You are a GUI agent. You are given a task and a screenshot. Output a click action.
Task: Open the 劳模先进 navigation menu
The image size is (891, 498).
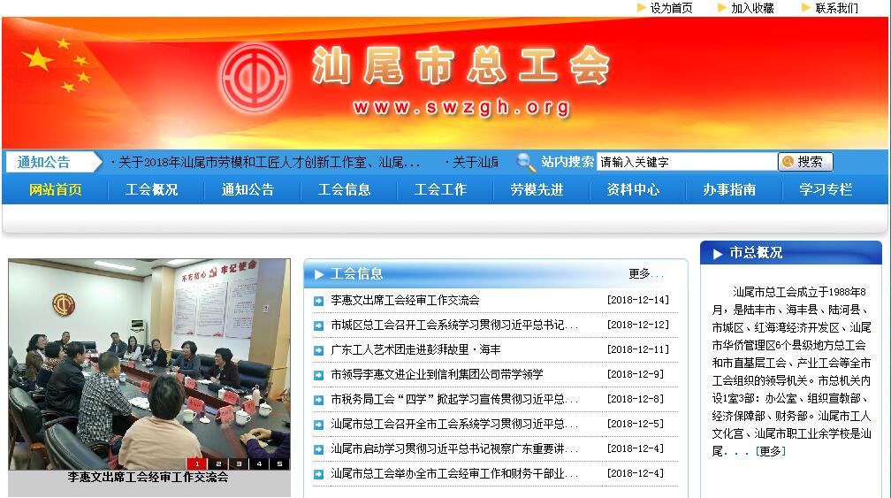click(537, 189)
